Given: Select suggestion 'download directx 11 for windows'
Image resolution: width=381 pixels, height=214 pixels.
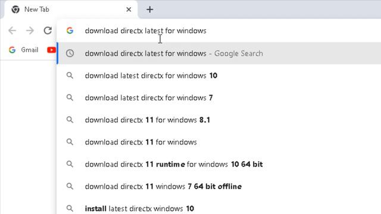Looking at the screenshot, I should point(219,142).
